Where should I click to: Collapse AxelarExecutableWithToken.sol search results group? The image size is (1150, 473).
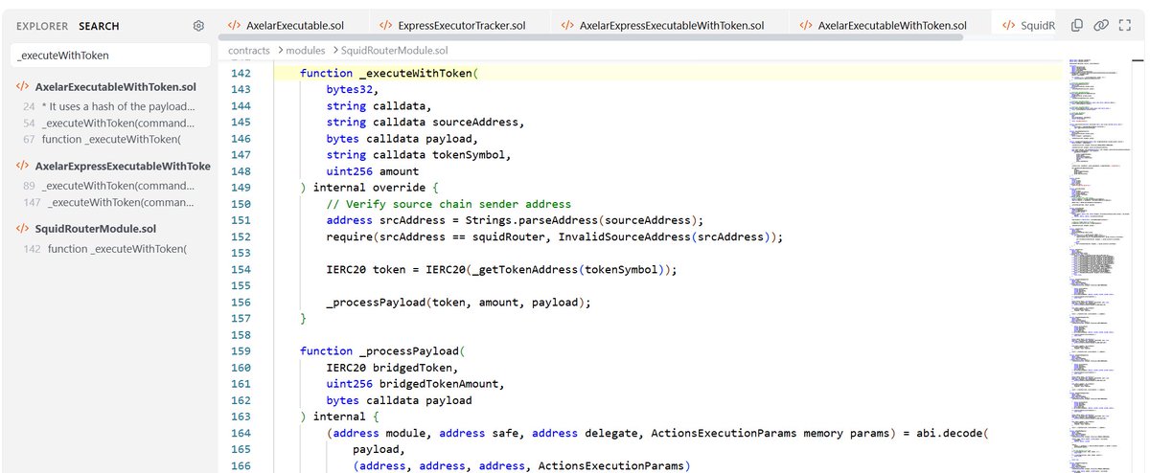tap(115, 87)
